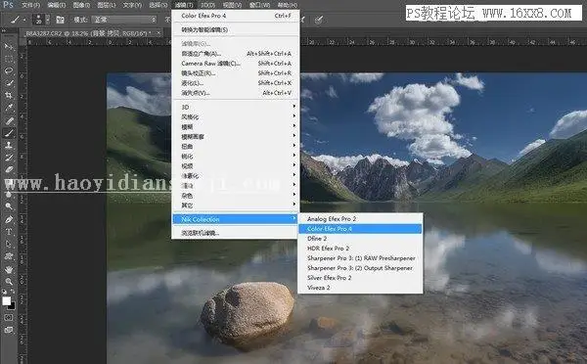Expand the 3D filter submenu
The width and height of the screenshot is (587, 364).
[235, 107]
